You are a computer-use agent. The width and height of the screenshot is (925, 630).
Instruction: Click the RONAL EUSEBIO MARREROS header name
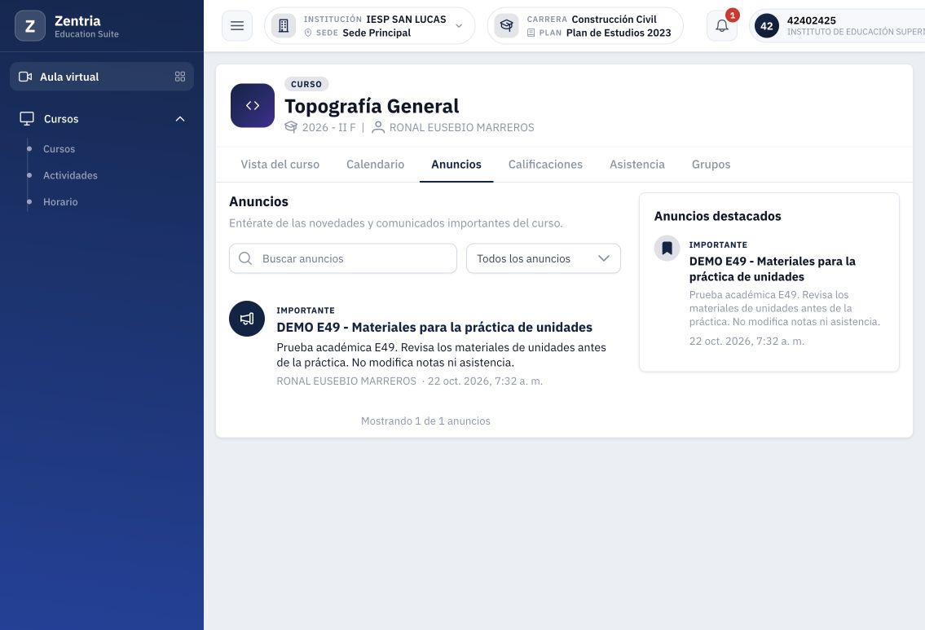pyautogui.click(x=461, y=127)
